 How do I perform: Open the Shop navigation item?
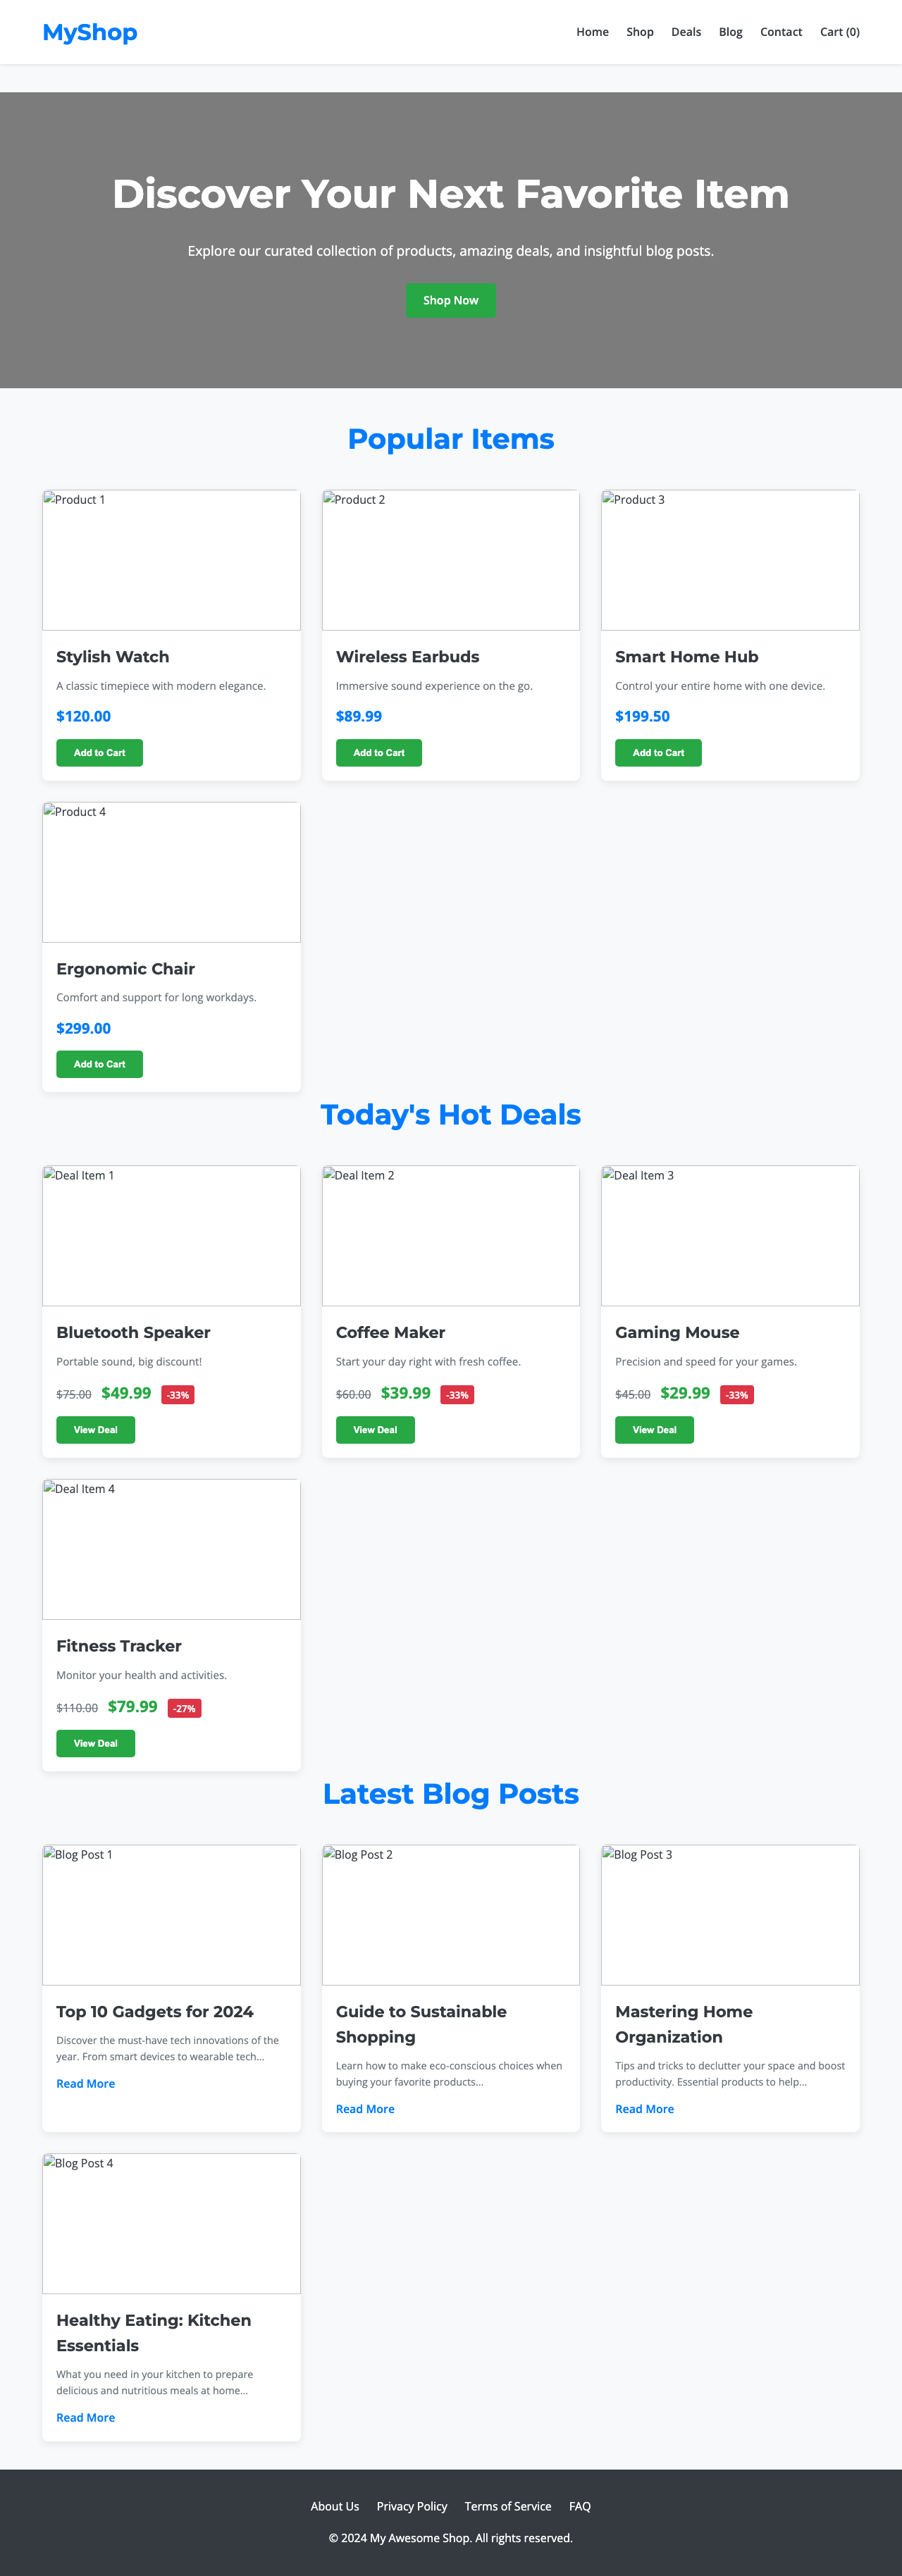point(639,31)
